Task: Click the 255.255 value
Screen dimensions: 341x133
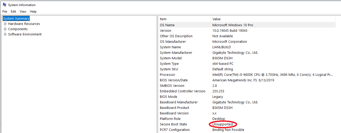Action: click(x=218, y=91)
